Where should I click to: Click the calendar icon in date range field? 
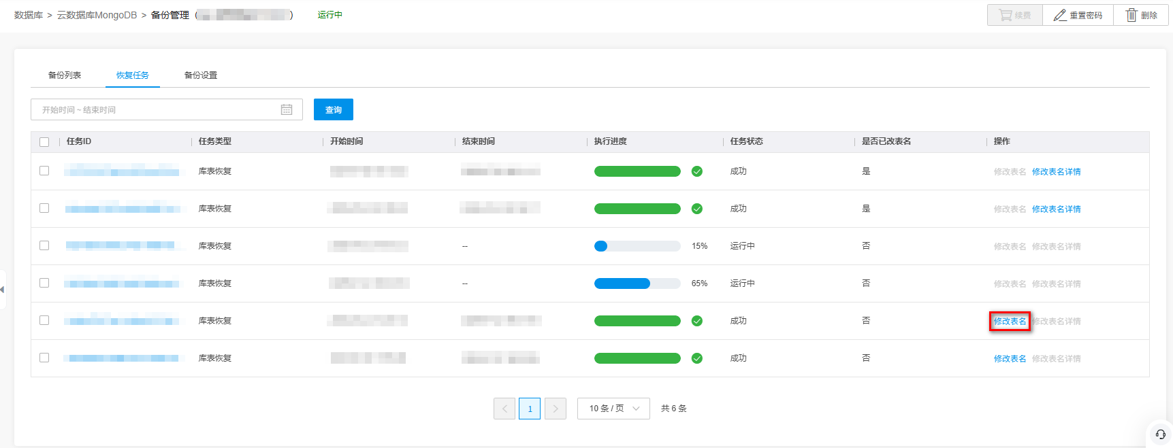tap(287, 109)
